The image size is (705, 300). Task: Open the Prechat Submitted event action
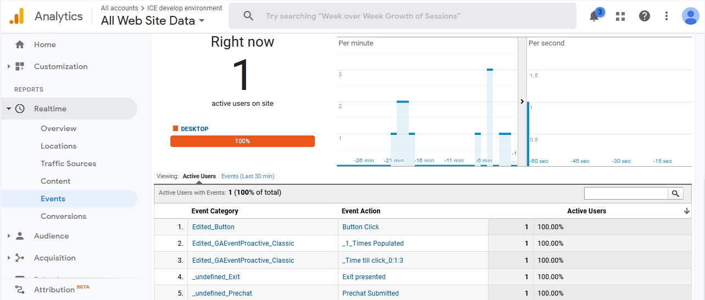click(x=370, y=293)
